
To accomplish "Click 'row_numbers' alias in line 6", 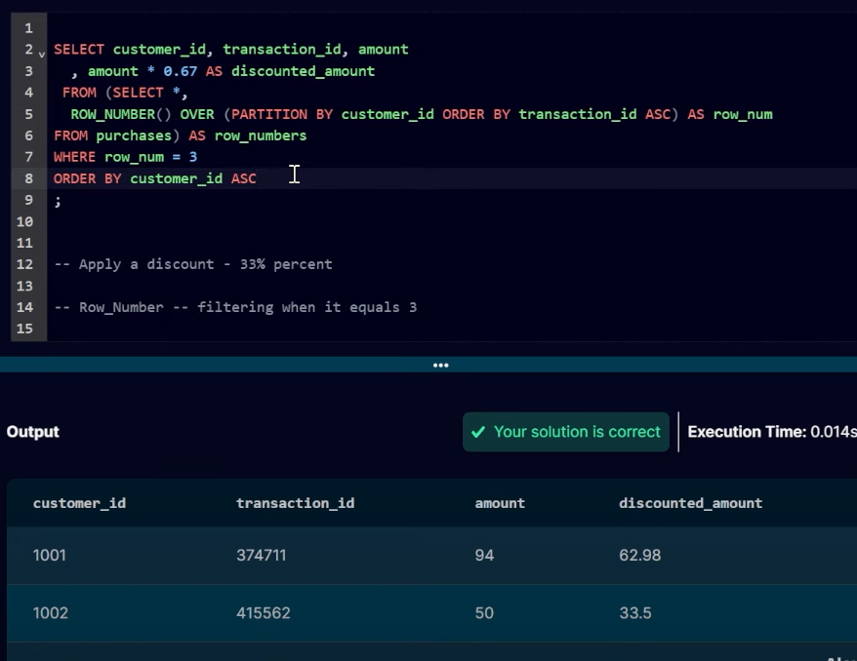I will pos(261,136).
